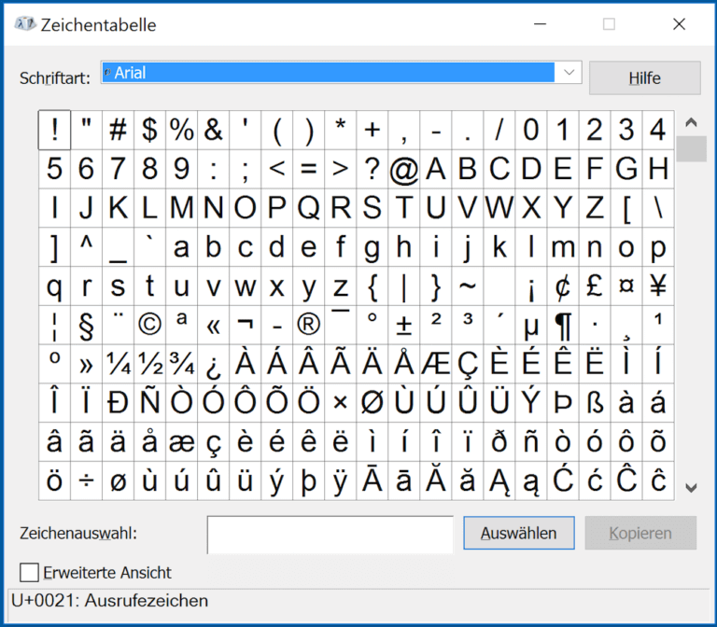717x627 pixels.
Task: Select the uppercase Ð eth character
Action: 118,403
